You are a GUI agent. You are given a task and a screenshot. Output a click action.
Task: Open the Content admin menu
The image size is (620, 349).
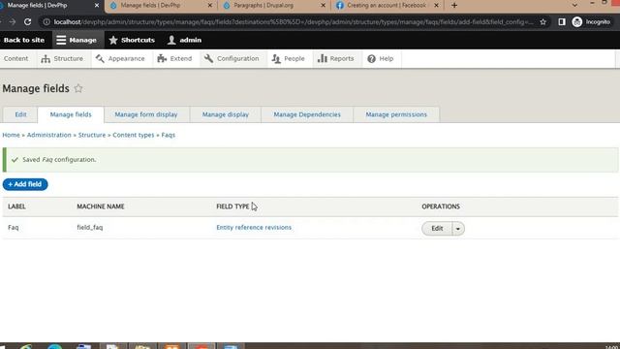coord(16,58)
